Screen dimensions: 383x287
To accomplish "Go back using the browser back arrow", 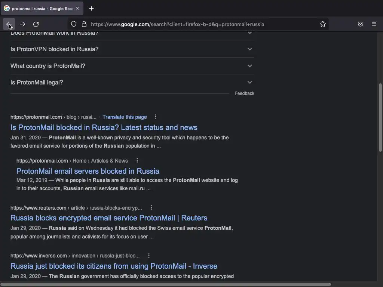I will (9, 24).
